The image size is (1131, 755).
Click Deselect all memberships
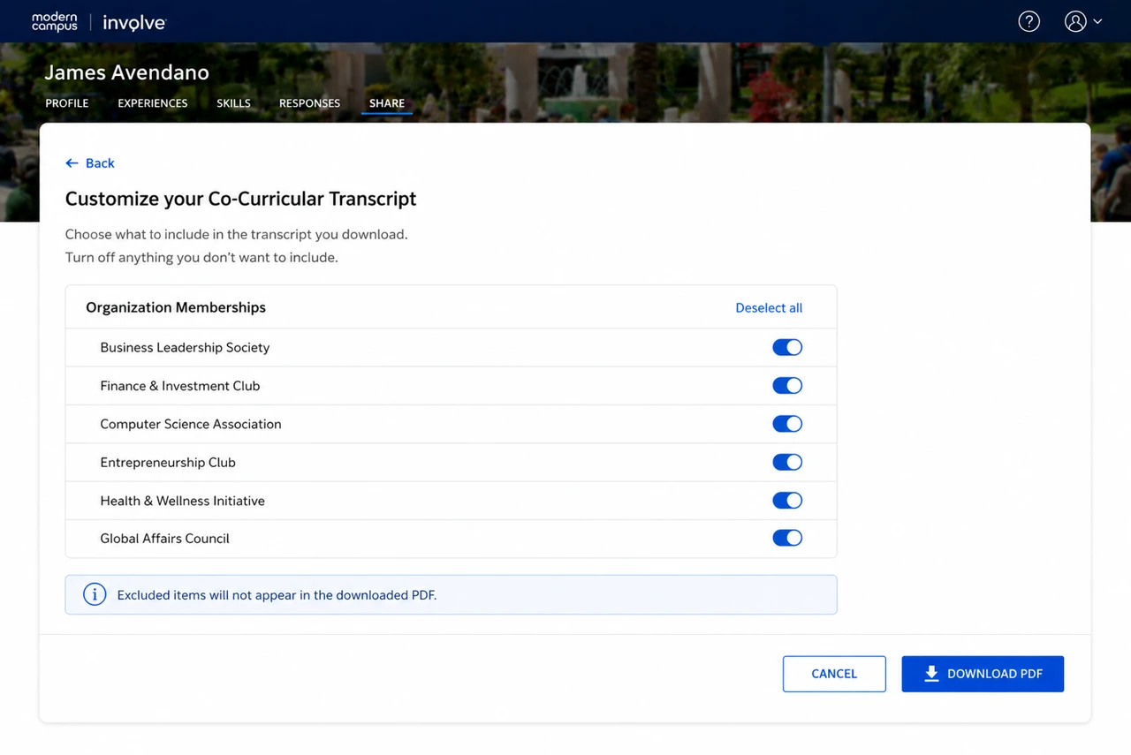(769, 308)
